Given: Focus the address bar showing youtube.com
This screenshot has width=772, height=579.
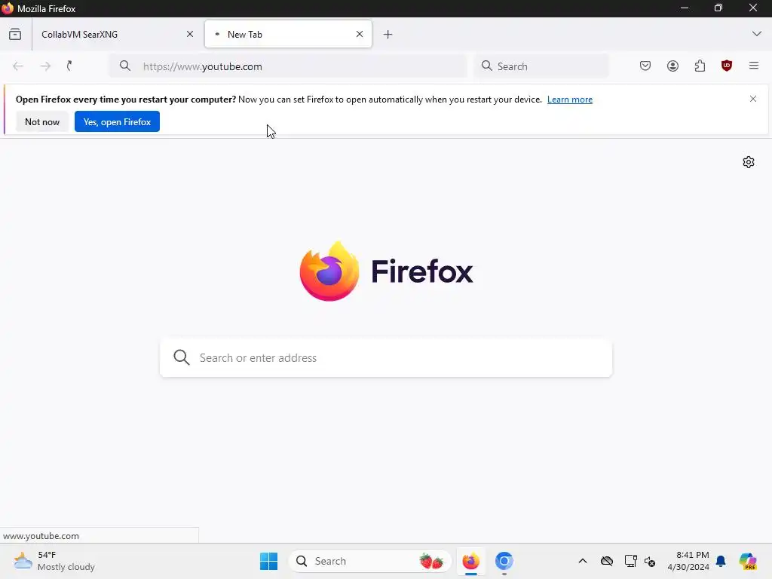Looking at the screenshot, I should pos(288,66).
